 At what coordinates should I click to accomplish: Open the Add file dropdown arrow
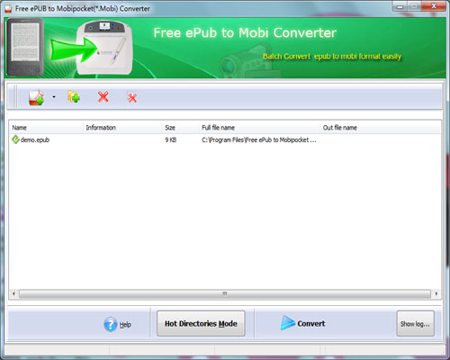pyautogui.click(x=54, y=97)
